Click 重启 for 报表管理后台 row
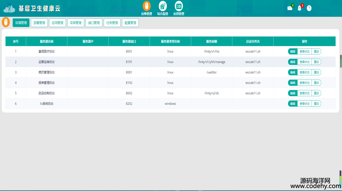The width and height of the screenshot is (342, 191). click(316, 83)
